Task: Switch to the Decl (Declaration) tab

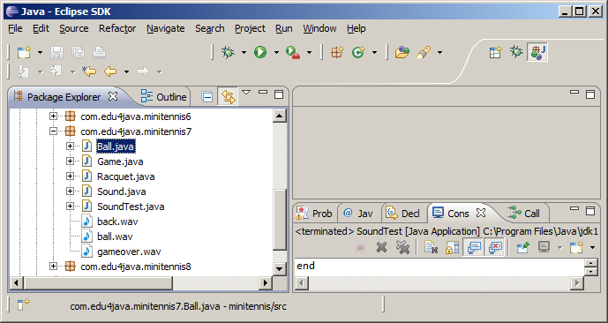Action: 403,214
